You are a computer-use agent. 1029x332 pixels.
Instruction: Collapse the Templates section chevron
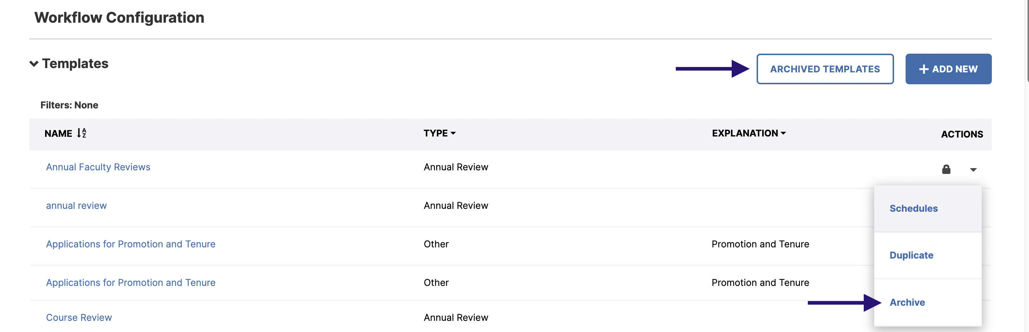34,64
